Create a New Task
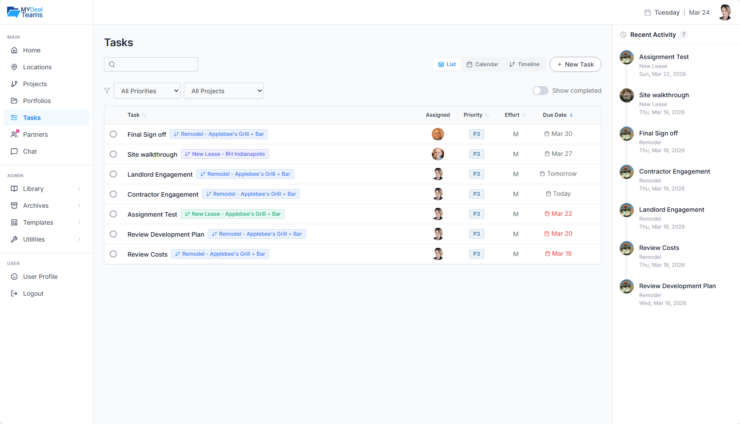 pos(575,64)
